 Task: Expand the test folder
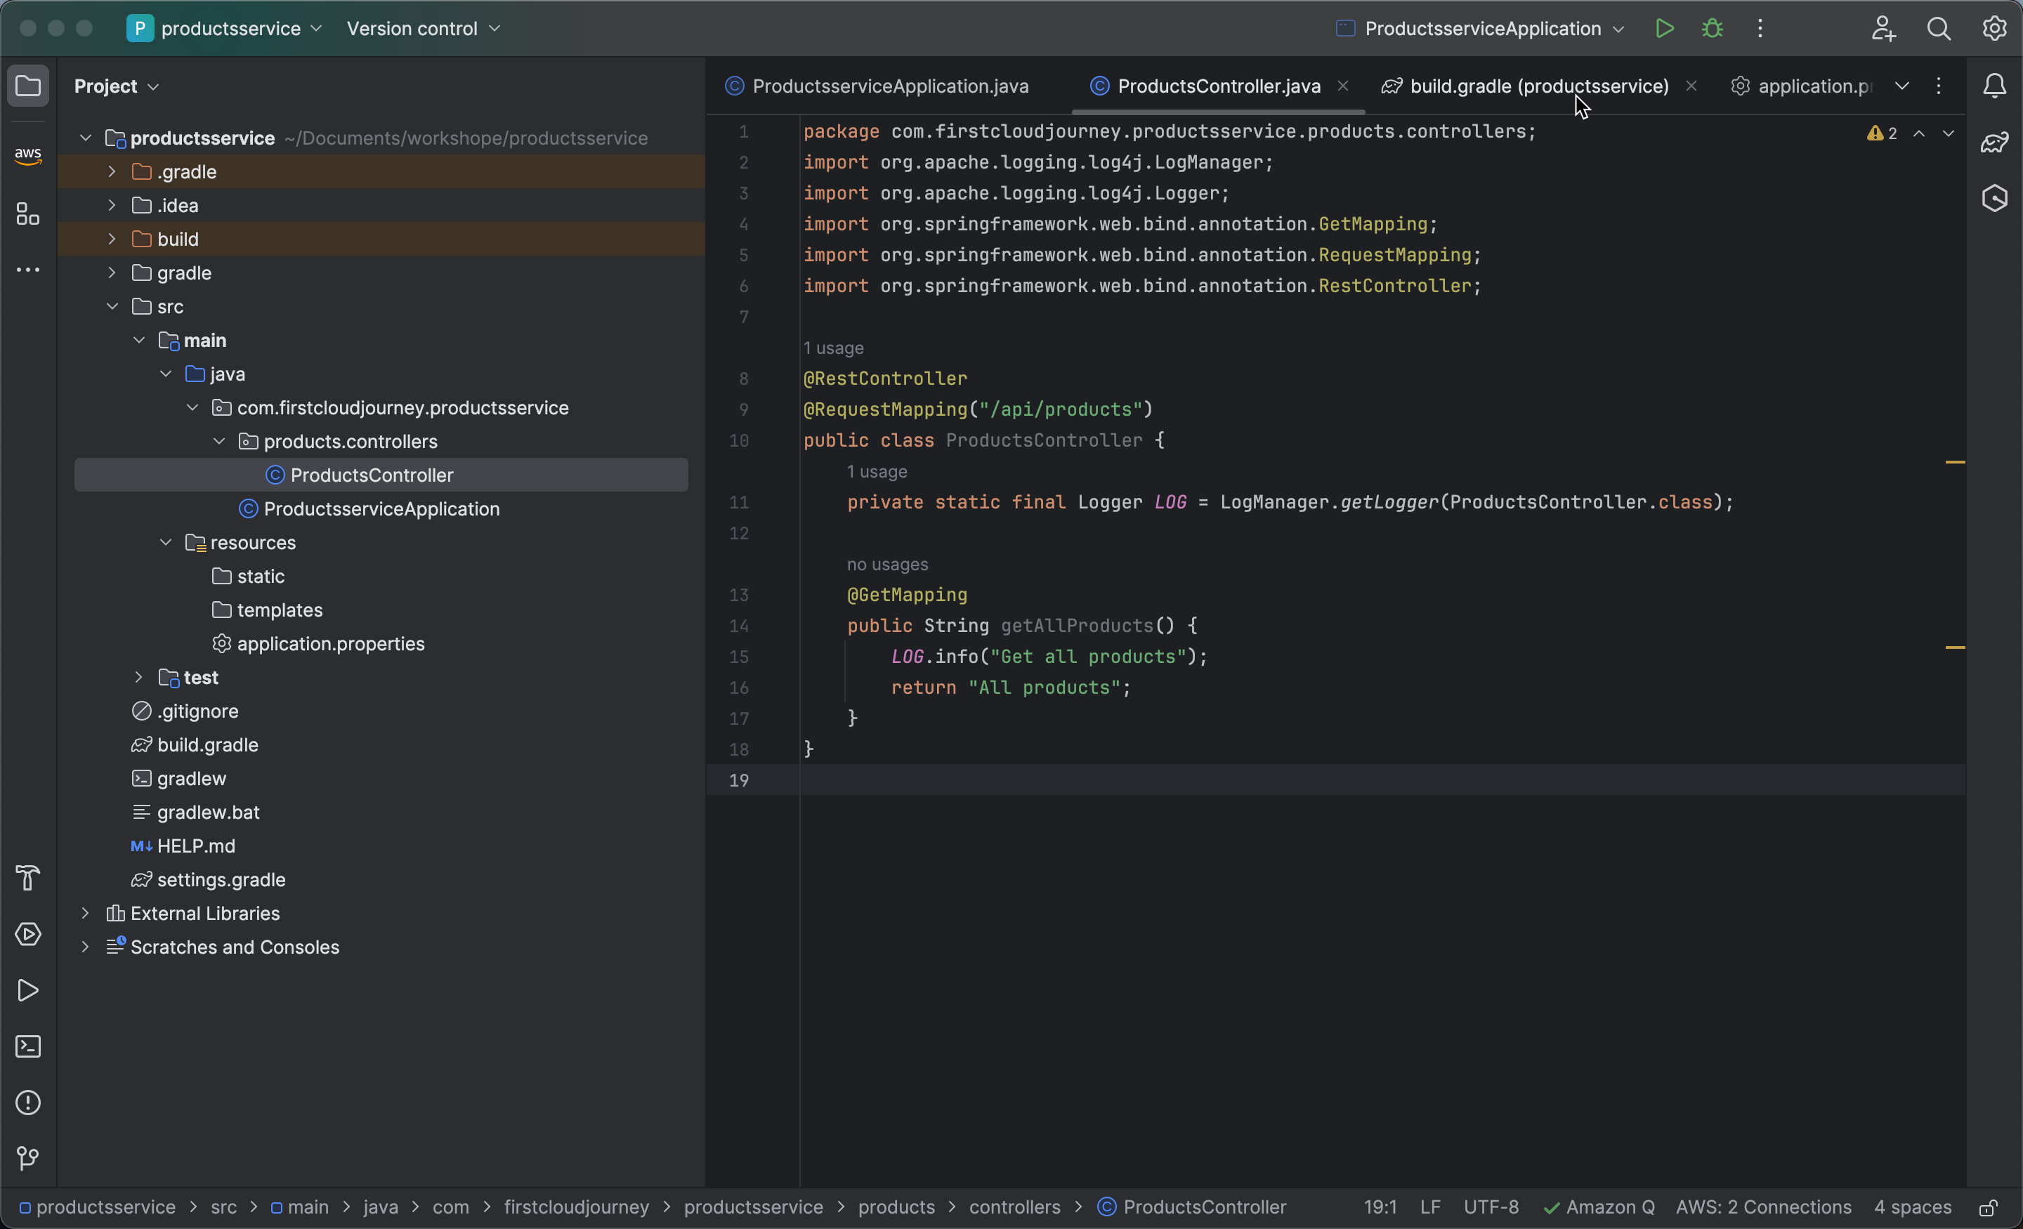point(138,677)
